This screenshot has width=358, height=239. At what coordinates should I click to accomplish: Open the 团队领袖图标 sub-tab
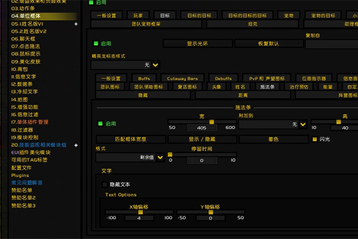coord(149,87)
